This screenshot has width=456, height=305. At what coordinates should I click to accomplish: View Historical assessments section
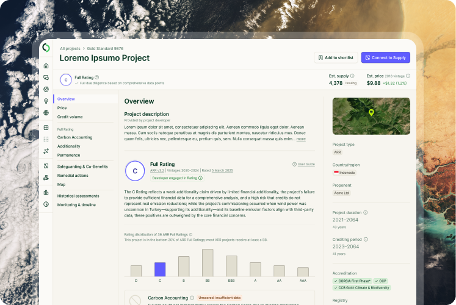pos(78,196)
